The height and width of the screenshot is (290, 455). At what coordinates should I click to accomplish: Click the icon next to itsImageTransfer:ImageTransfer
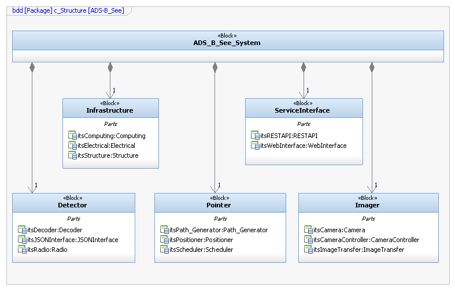[x=308, y=250]
